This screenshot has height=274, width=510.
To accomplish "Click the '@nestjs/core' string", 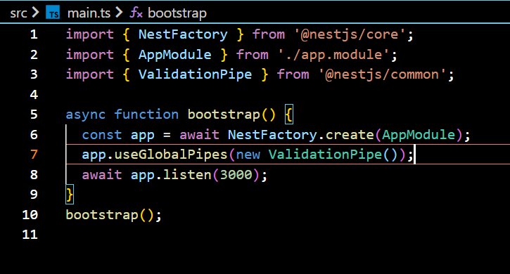I will point(350,35).
